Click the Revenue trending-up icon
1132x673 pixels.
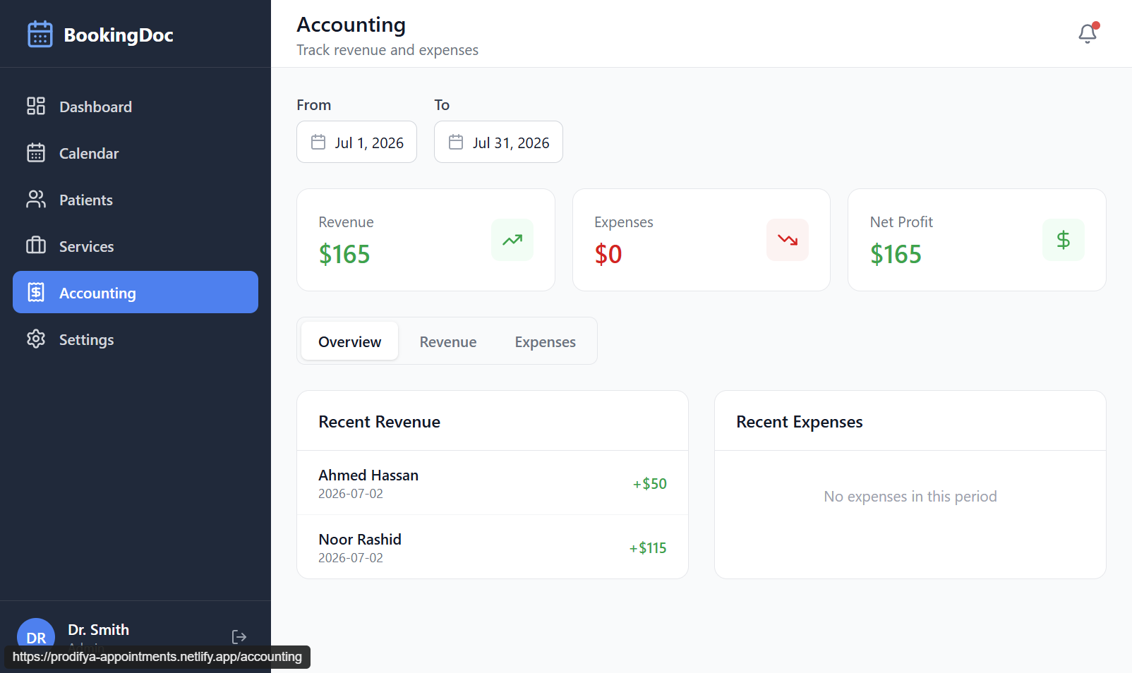pos(512,240)
